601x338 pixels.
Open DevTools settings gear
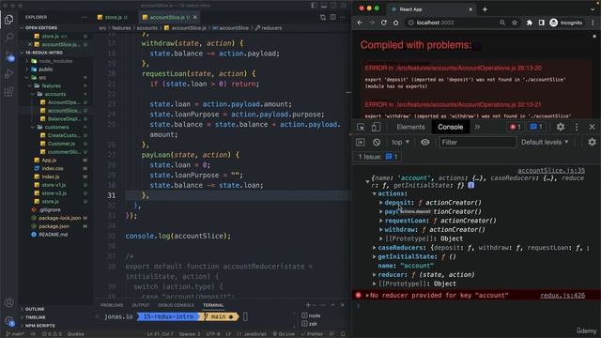[561, 127]
